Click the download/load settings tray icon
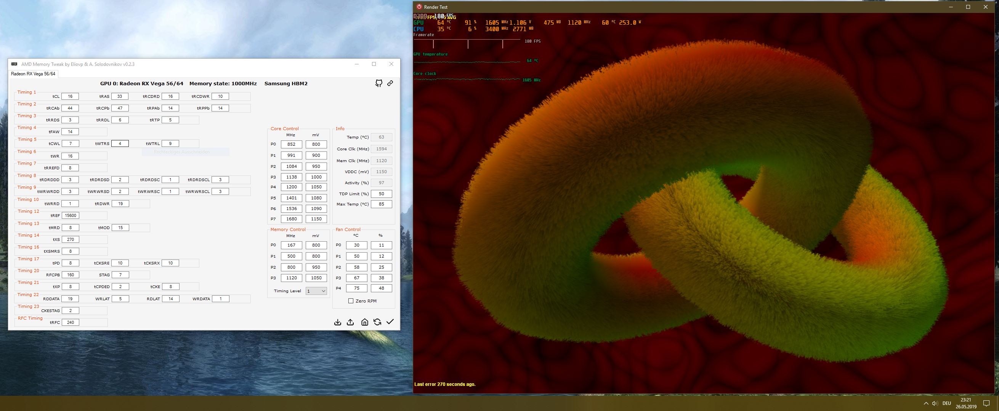The height and width of the screenshot is (411, 999). tap(338, 322)
